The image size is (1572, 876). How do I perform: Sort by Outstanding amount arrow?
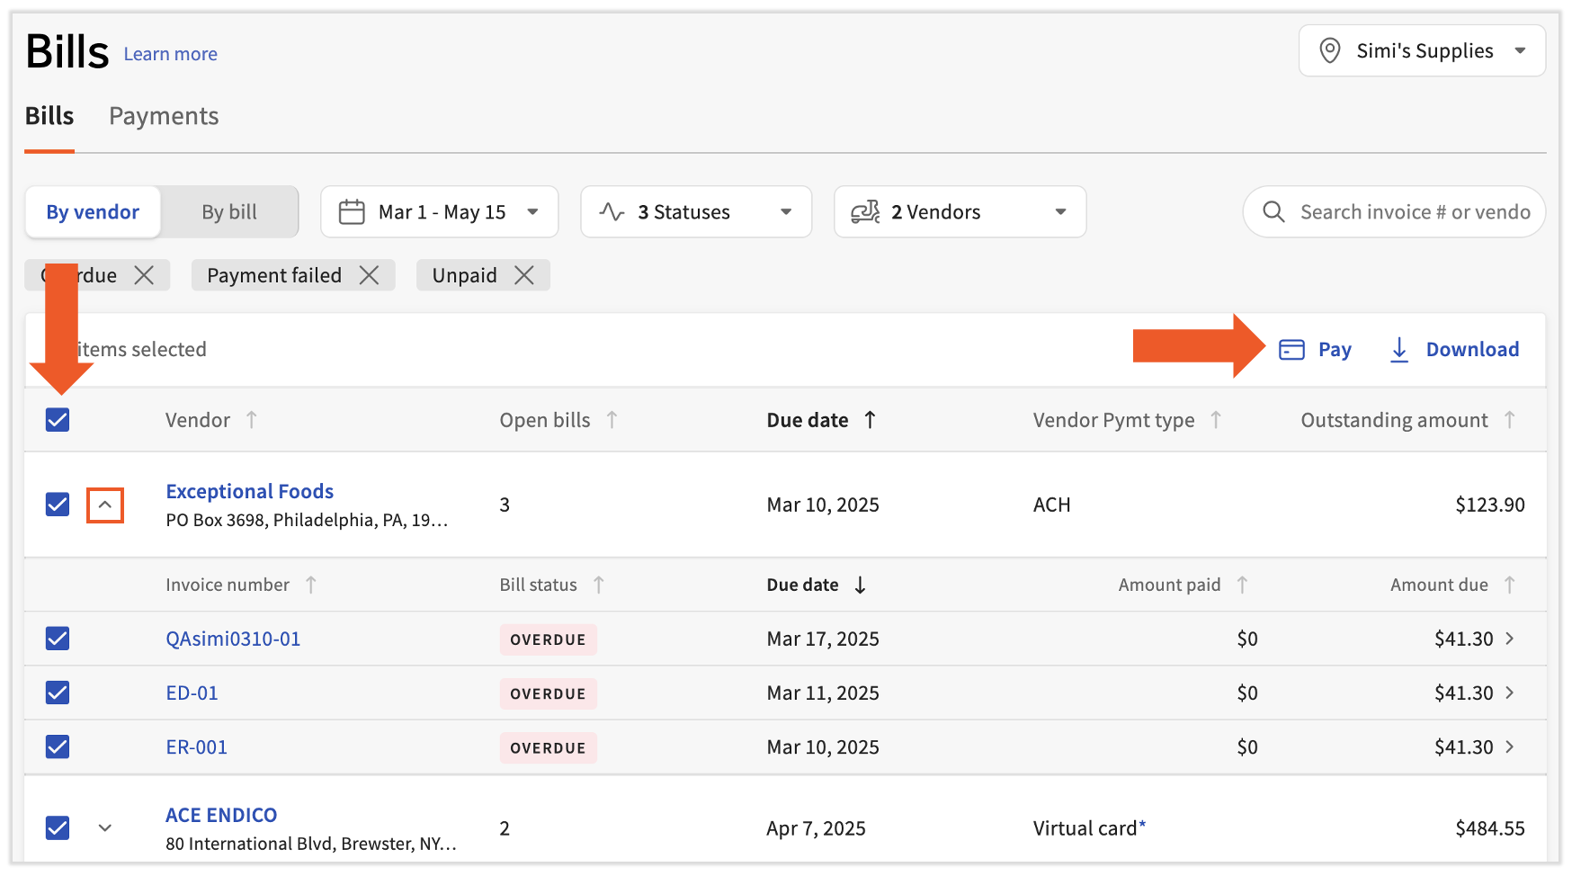[1509, 420]
